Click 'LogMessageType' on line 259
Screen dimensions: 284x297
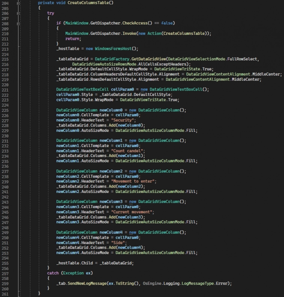click(x=198, y=283)
